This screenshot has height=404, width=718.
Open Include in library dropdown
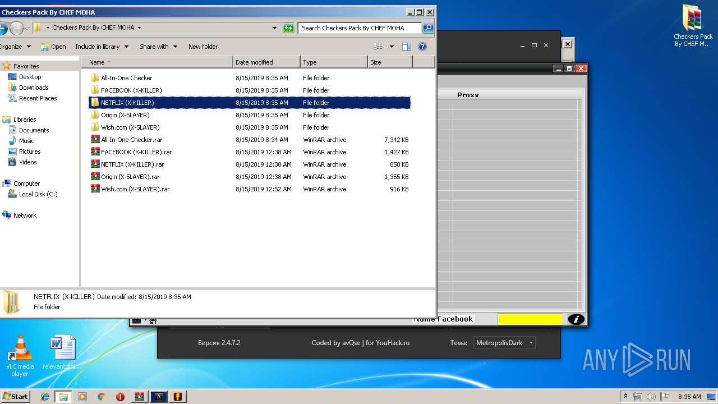pos(102,47)
